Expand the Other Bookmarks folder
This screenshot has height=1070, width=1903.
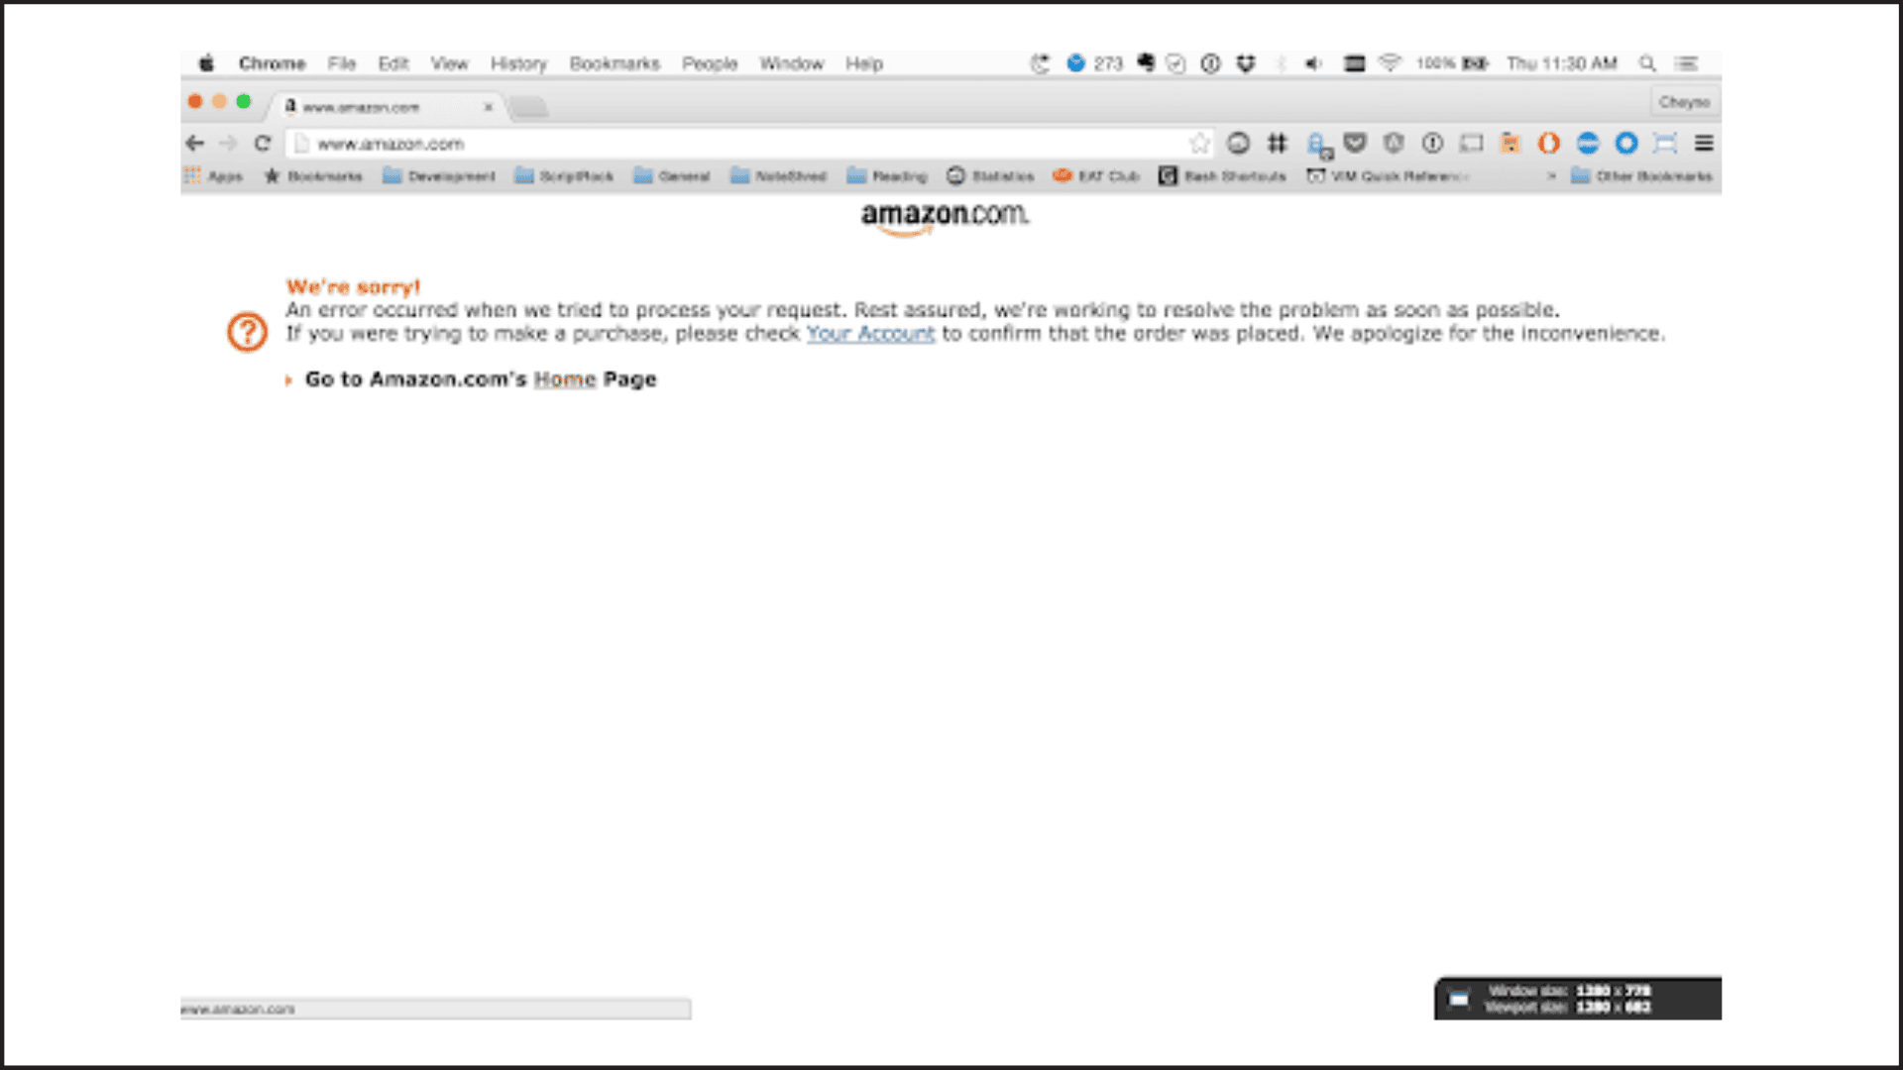click(x=1641, y=176)
